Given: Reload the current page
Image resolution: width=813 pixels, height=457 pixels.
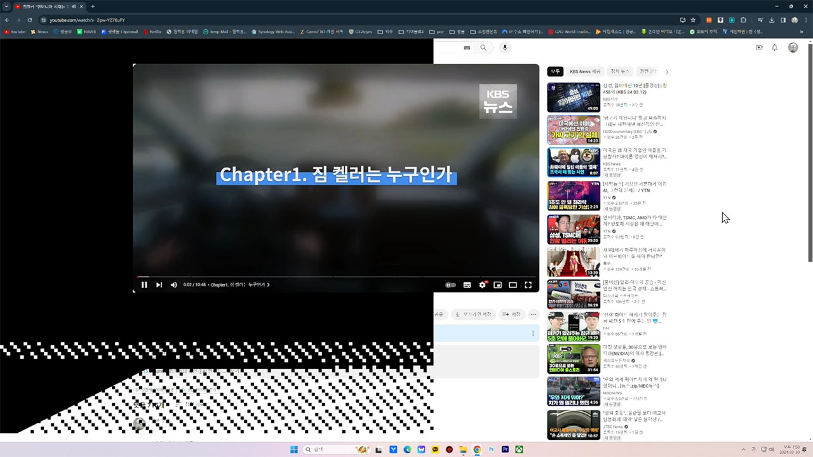Looking at the screenshot, I should pyautogui.click(x=30, y=20).
